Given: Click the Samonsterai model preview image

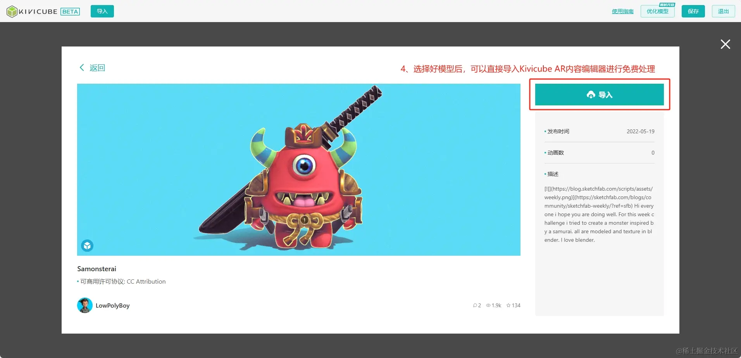Looking at the screenshot, I should pos(298,170).
